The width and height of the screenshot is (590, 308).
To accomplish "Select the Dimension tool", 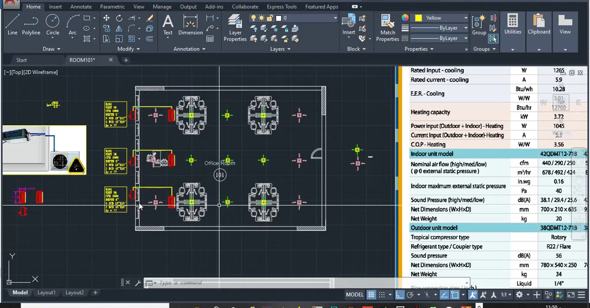I will click(190, 25).
